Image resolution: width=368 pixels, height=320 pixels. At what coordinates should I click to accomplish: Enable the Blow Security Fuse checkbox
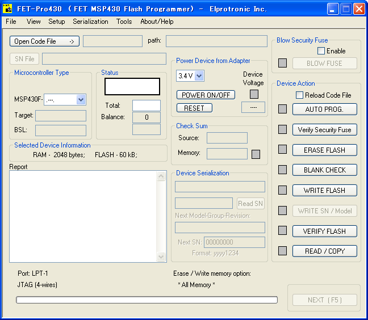(x=321, y=51)
